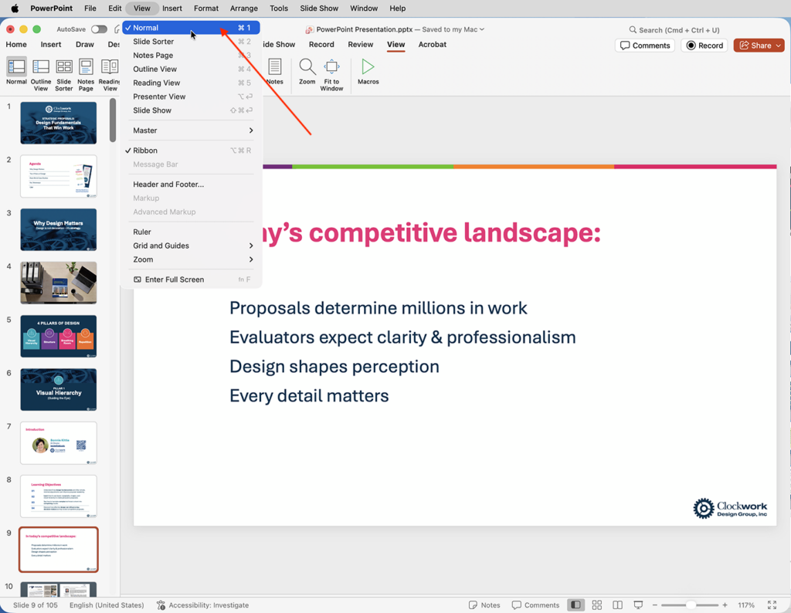
Task: Switch to the Record ribbon tab
Action: pos(321,44)
